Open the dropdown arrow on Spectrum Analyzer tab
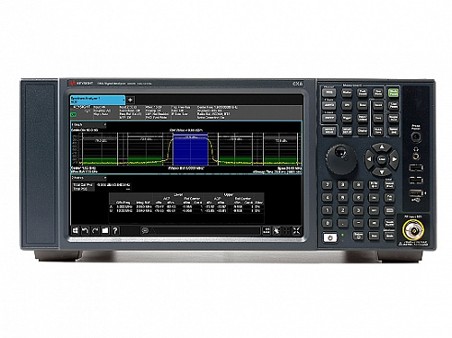 124,99
